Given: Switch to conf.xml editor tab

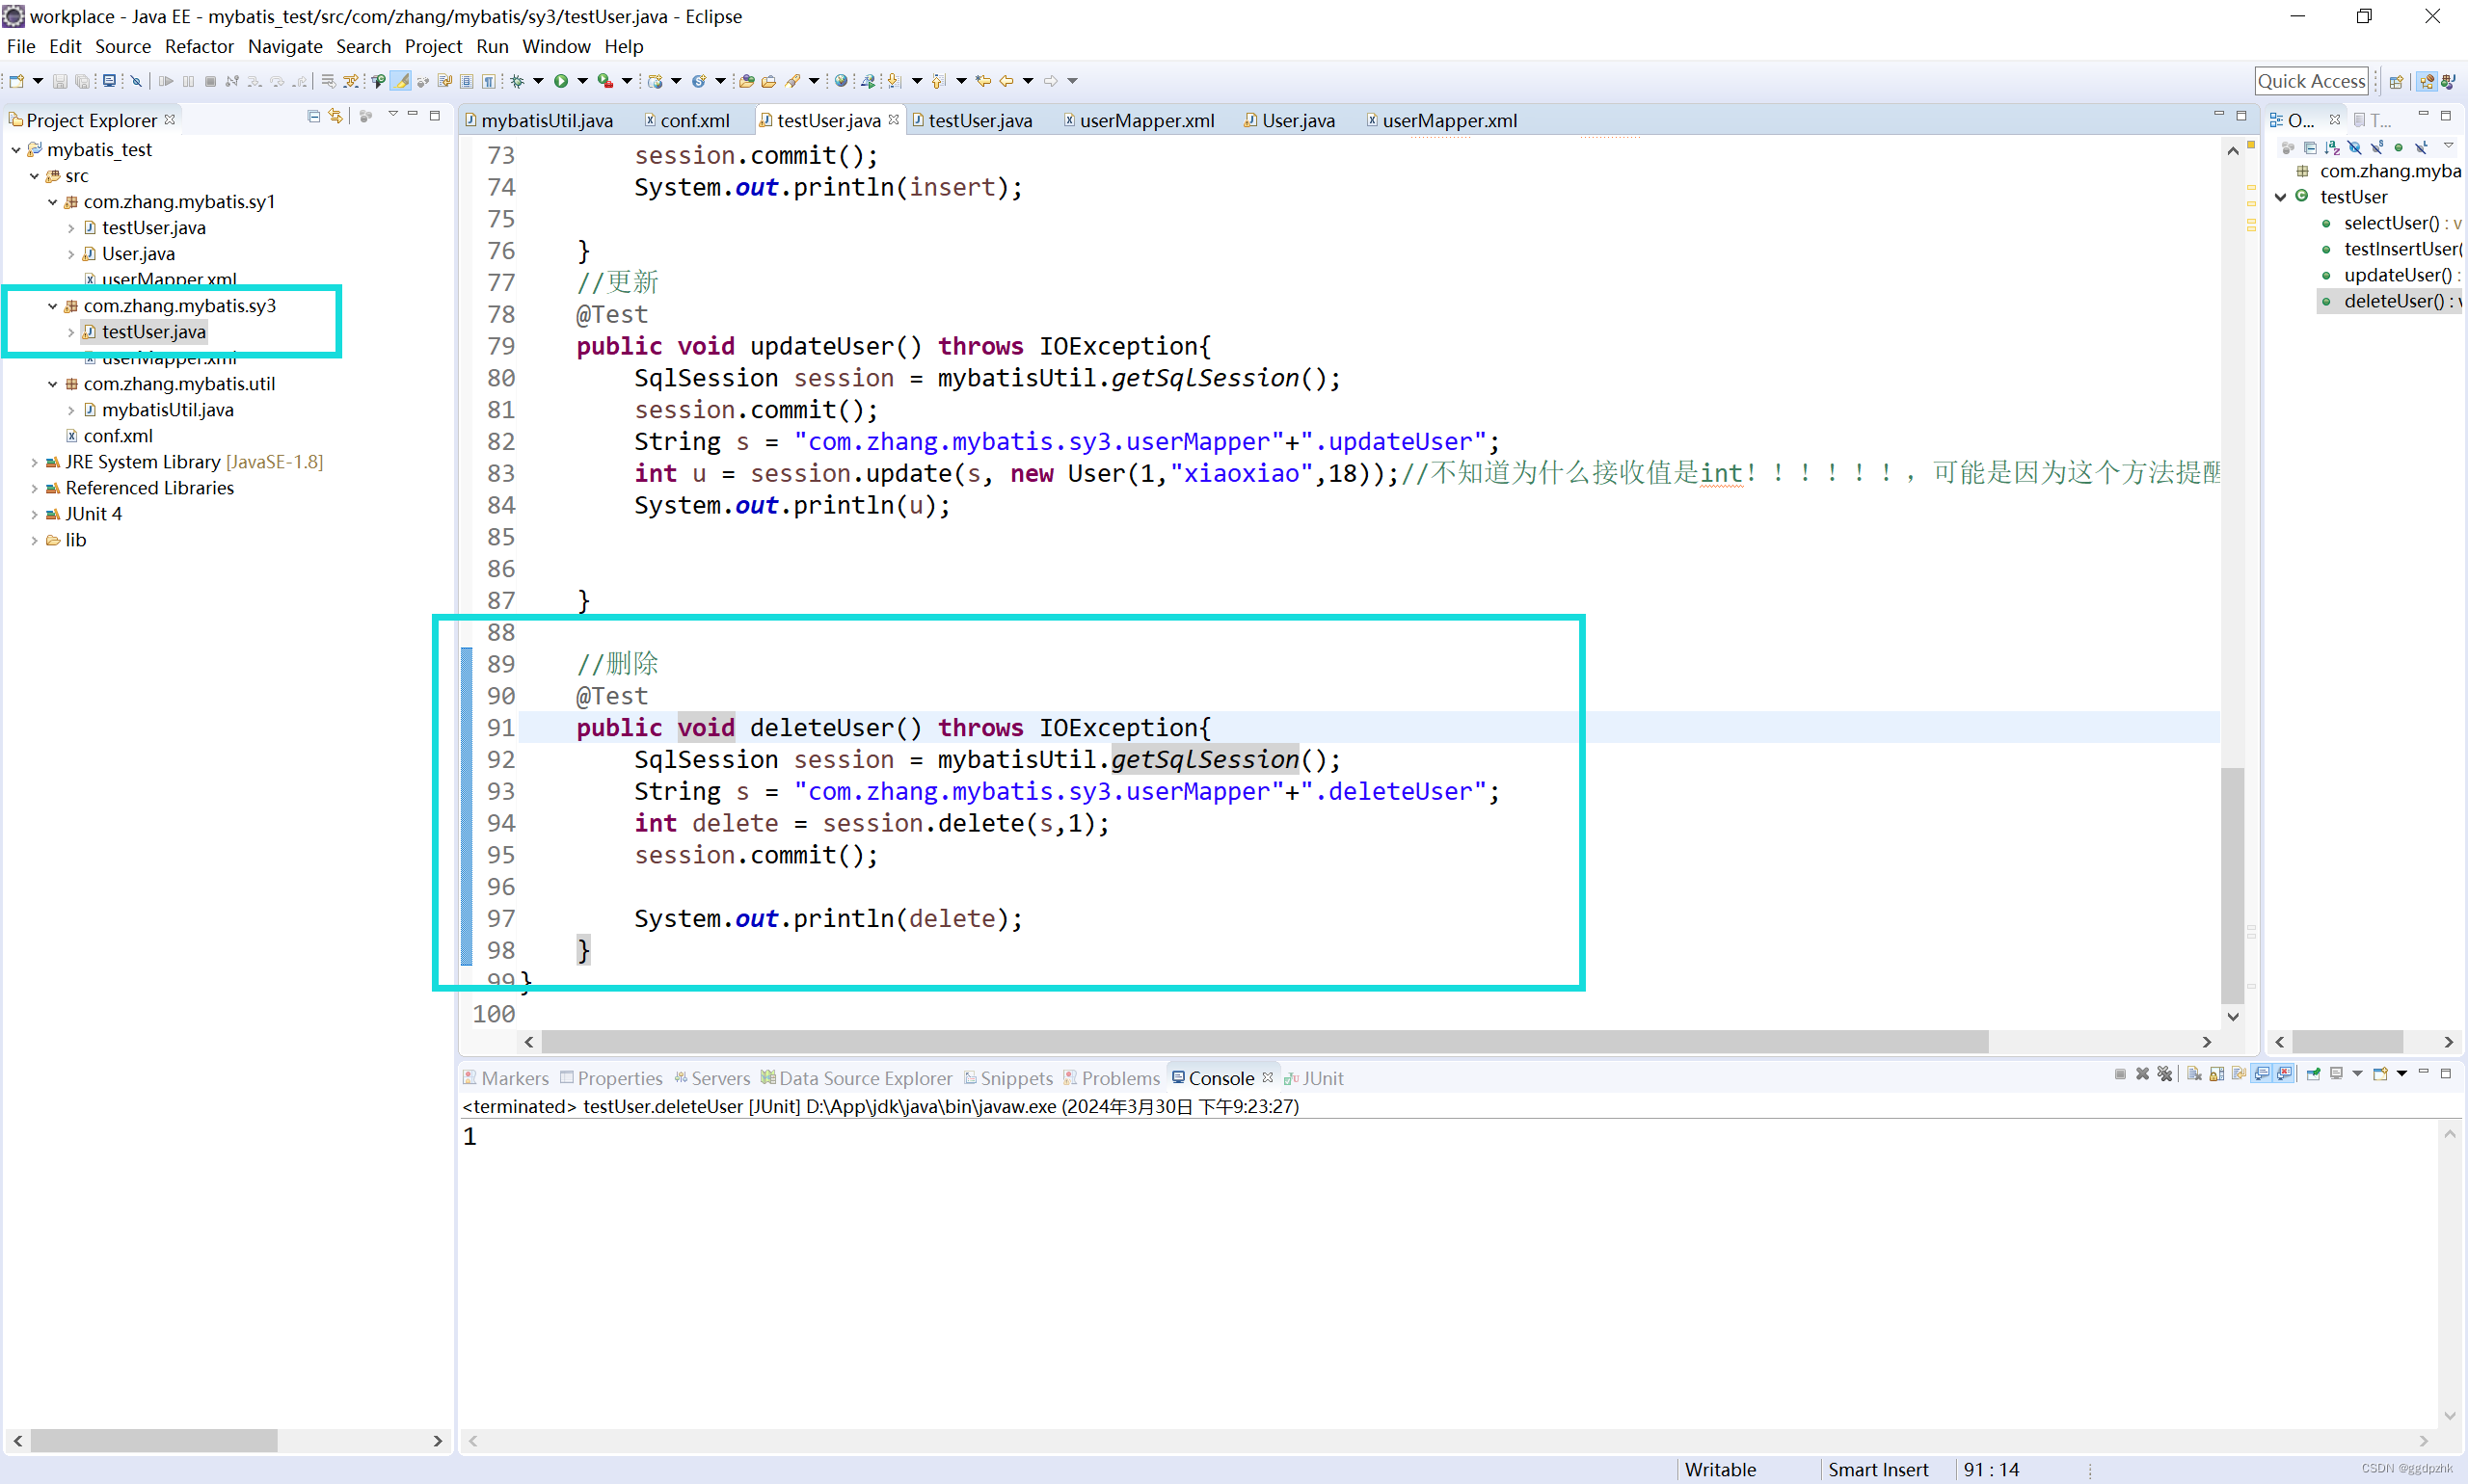Looking at the screenshot, I should (687, 120).
